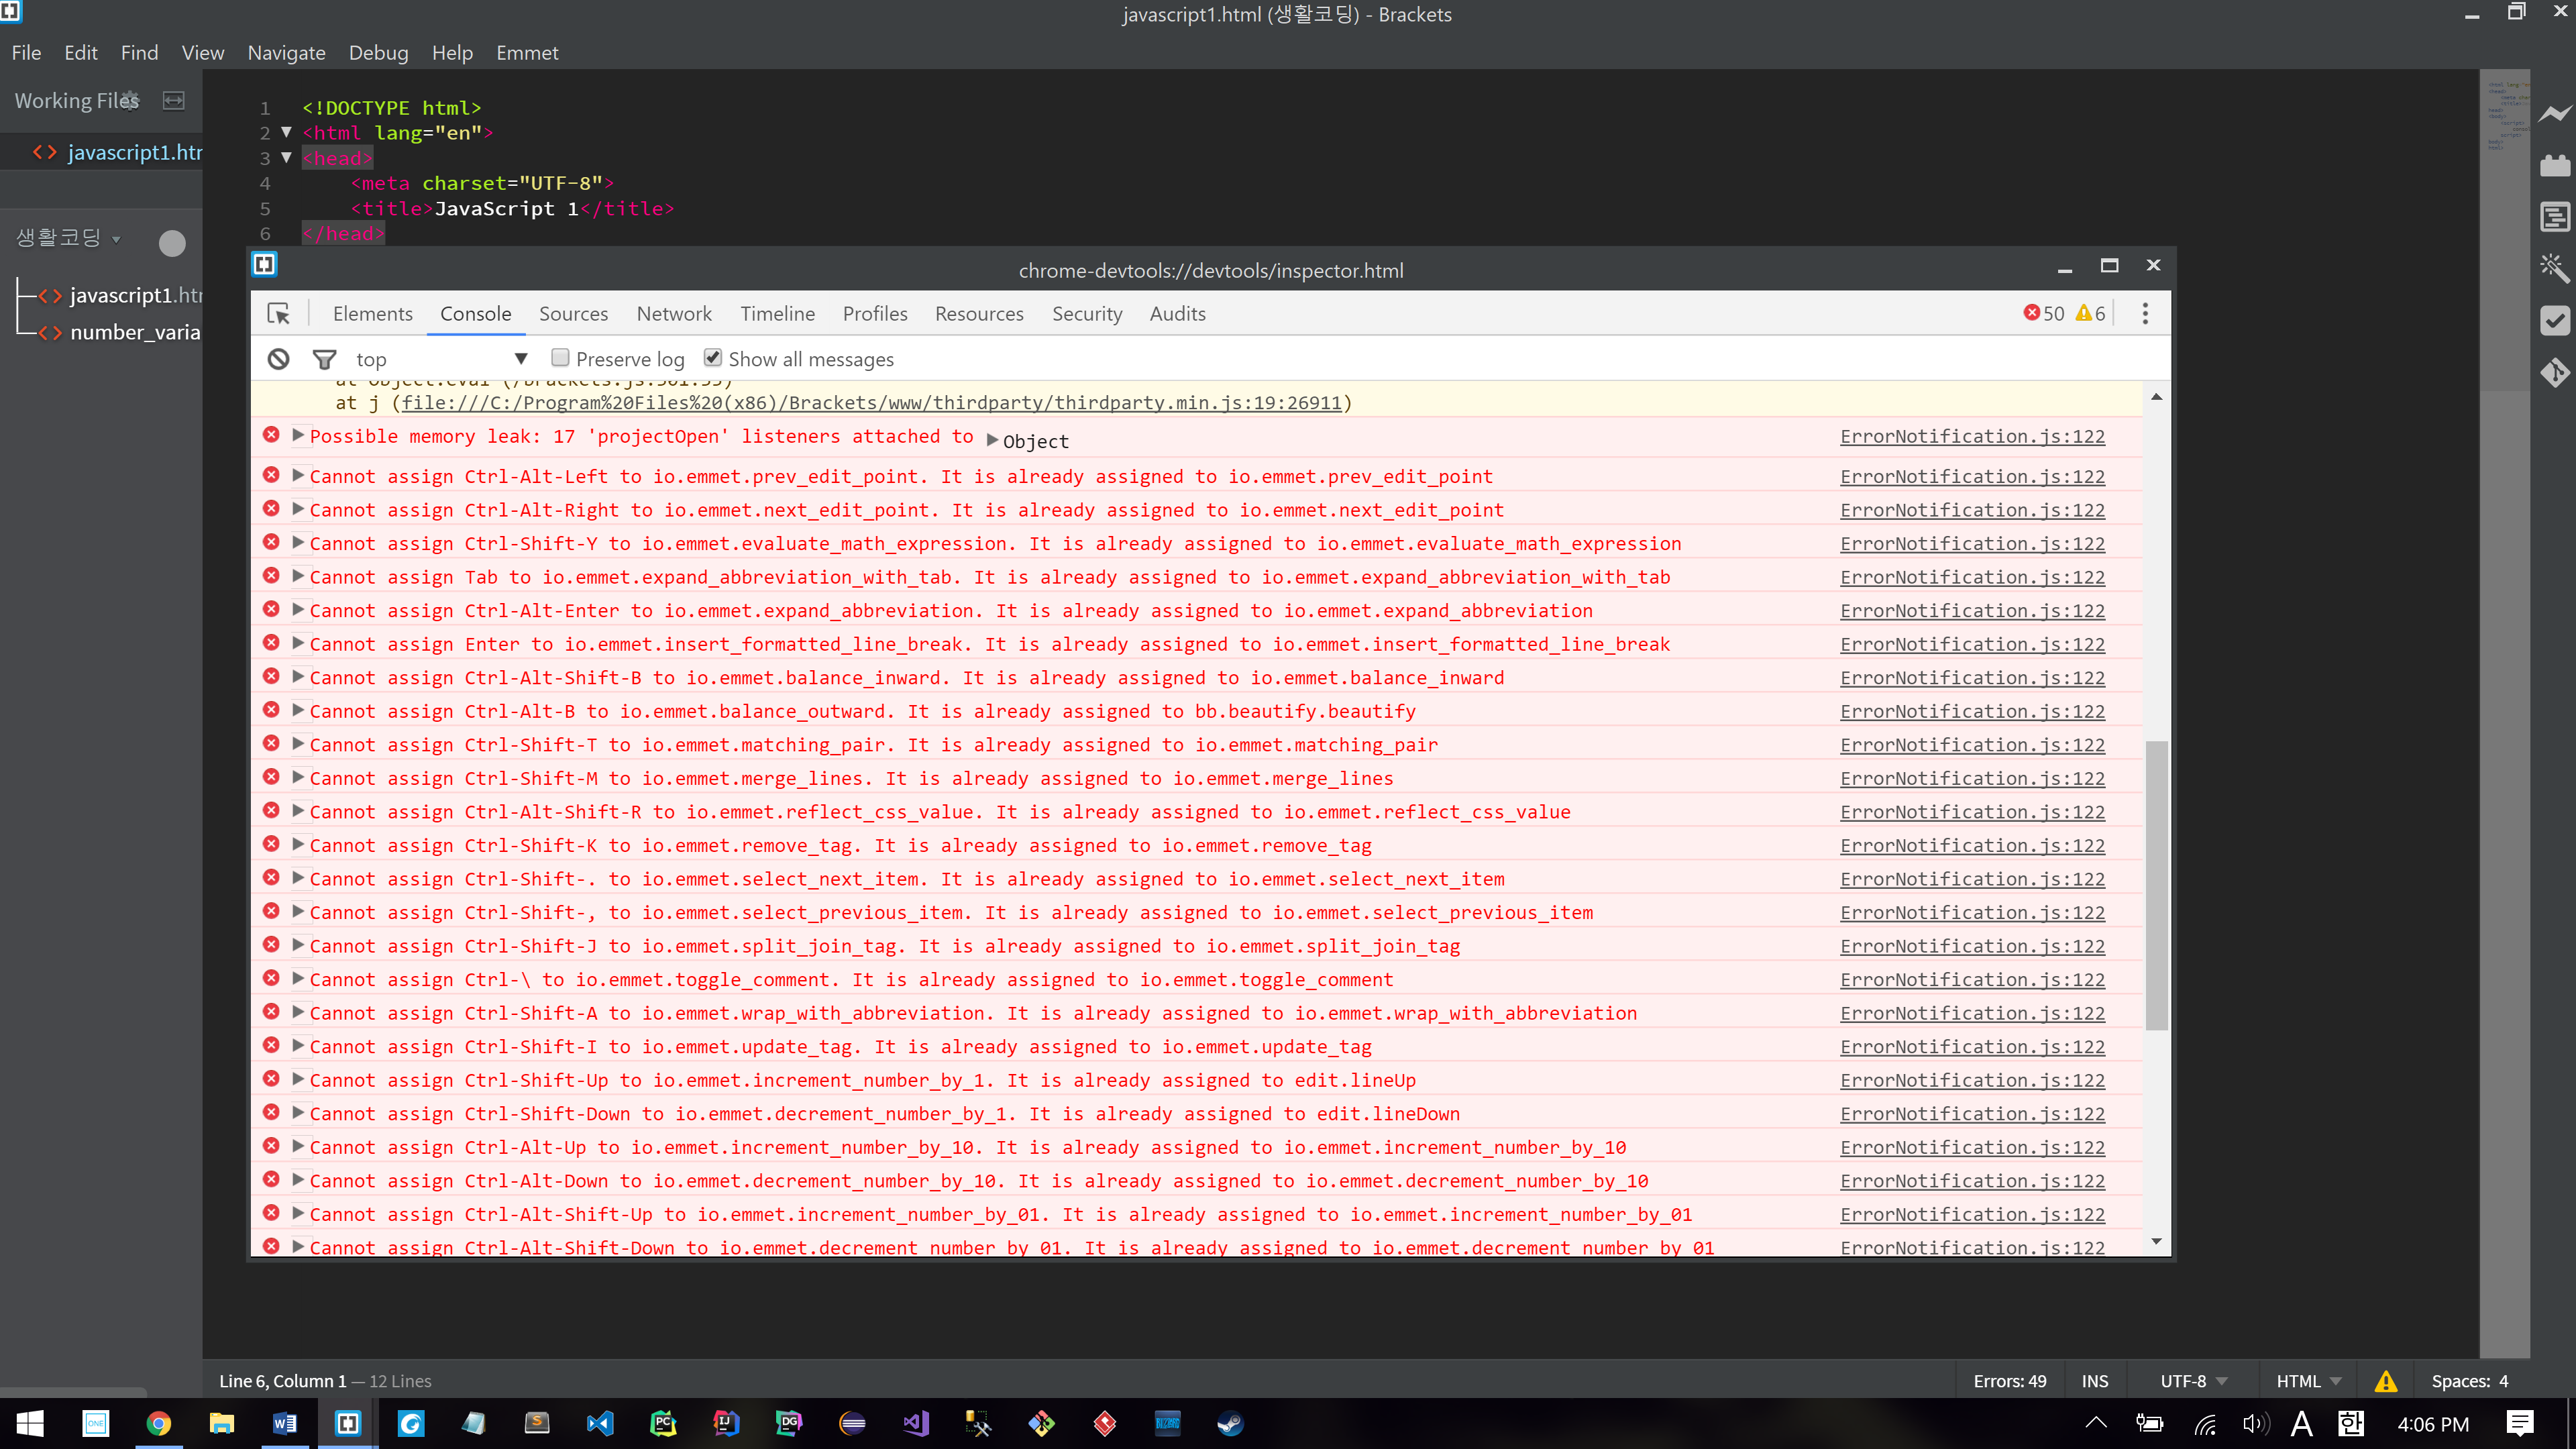The height and width of the screenshot is (1449, 2576).
Task: Click the dock-to-window icon in DevTools titlebar
Action: point(2110,266)
